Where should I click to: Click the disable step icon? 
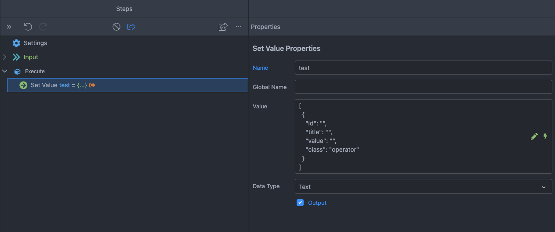pyautogui.click(x=116, y=27)
